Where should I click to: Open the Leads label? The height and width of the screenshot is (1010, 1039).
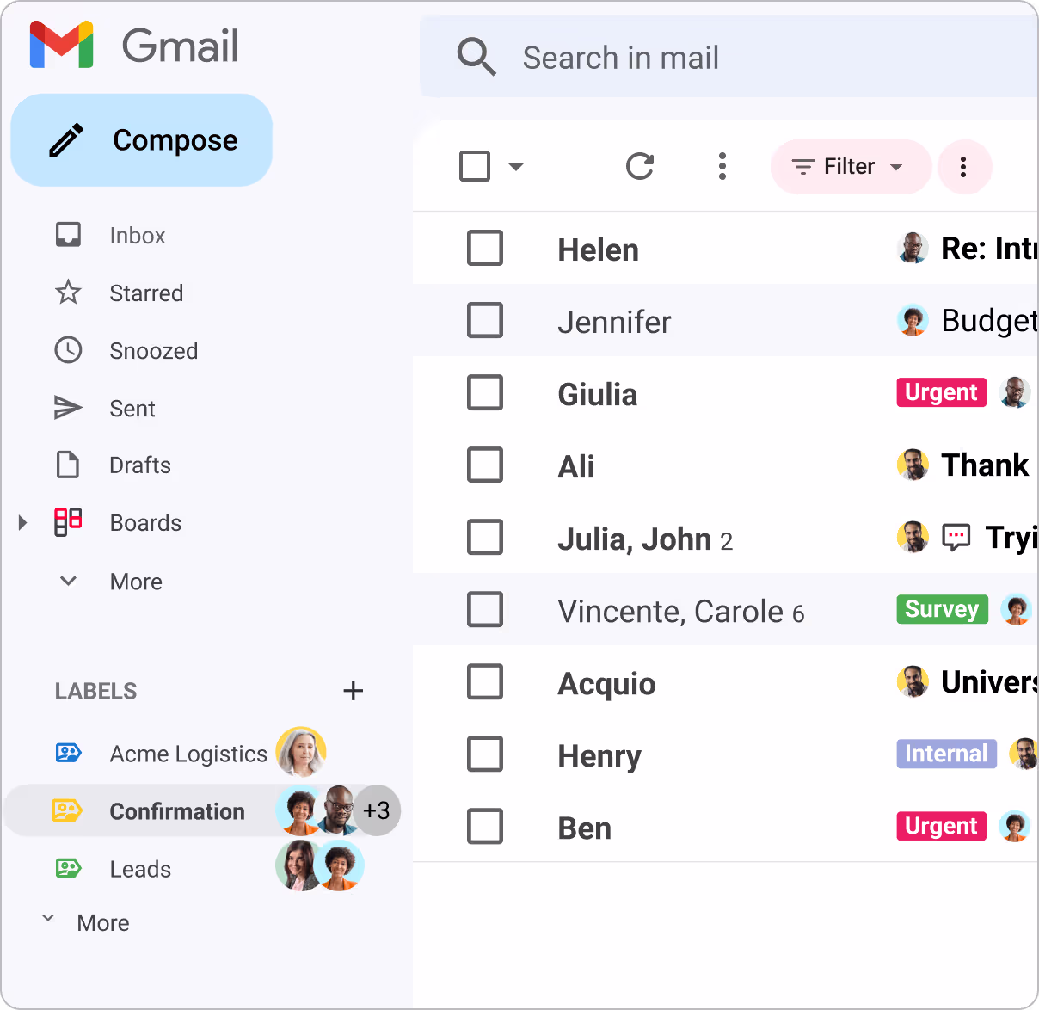[x=140, y=869]
